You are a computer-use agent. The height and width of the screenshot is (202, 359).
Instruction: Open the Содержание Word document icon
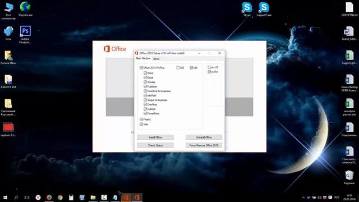point(349,130)
